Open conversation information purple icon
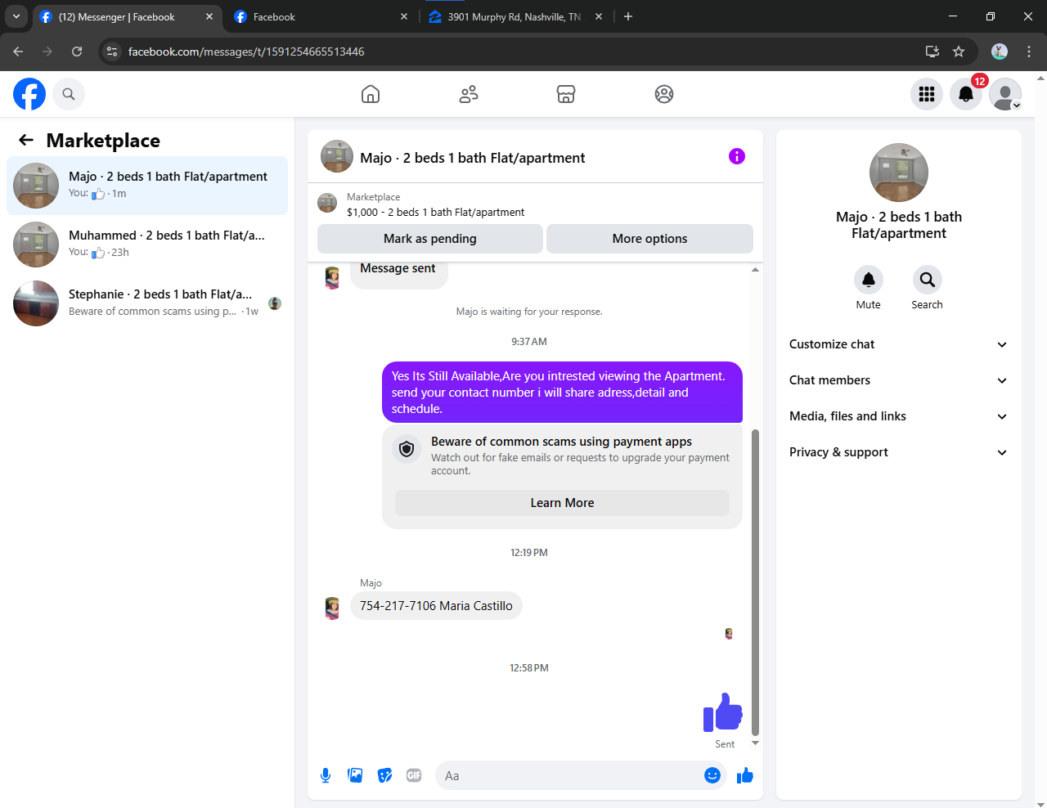This screenshot has height=808, width=1047. (737, 156)
